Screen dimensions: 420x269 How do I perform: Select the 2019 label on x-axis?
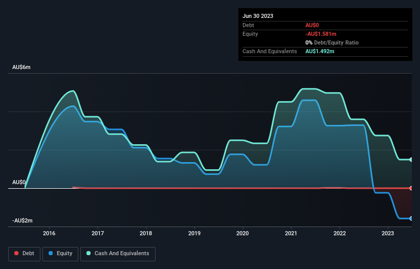194,233
